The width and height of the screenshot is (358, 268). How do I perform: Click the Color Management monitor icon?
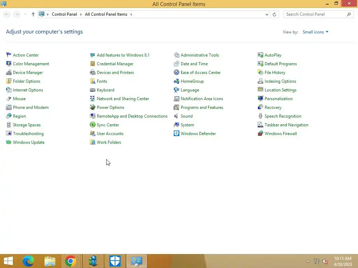[9, 64]
